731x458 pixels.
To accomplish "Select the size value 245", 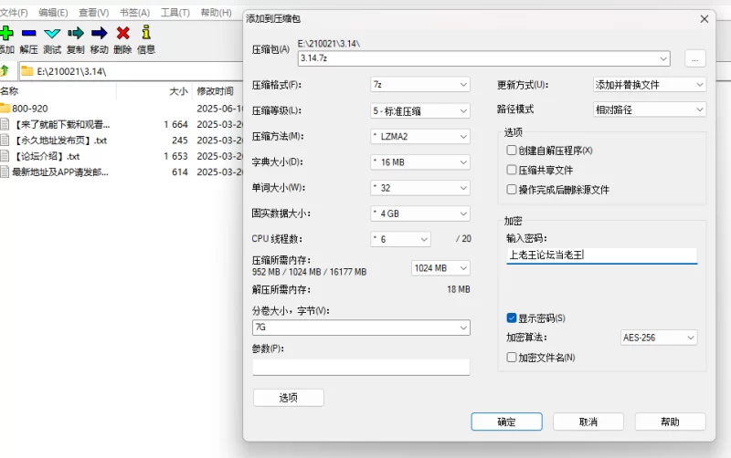I will coord(179,141).
